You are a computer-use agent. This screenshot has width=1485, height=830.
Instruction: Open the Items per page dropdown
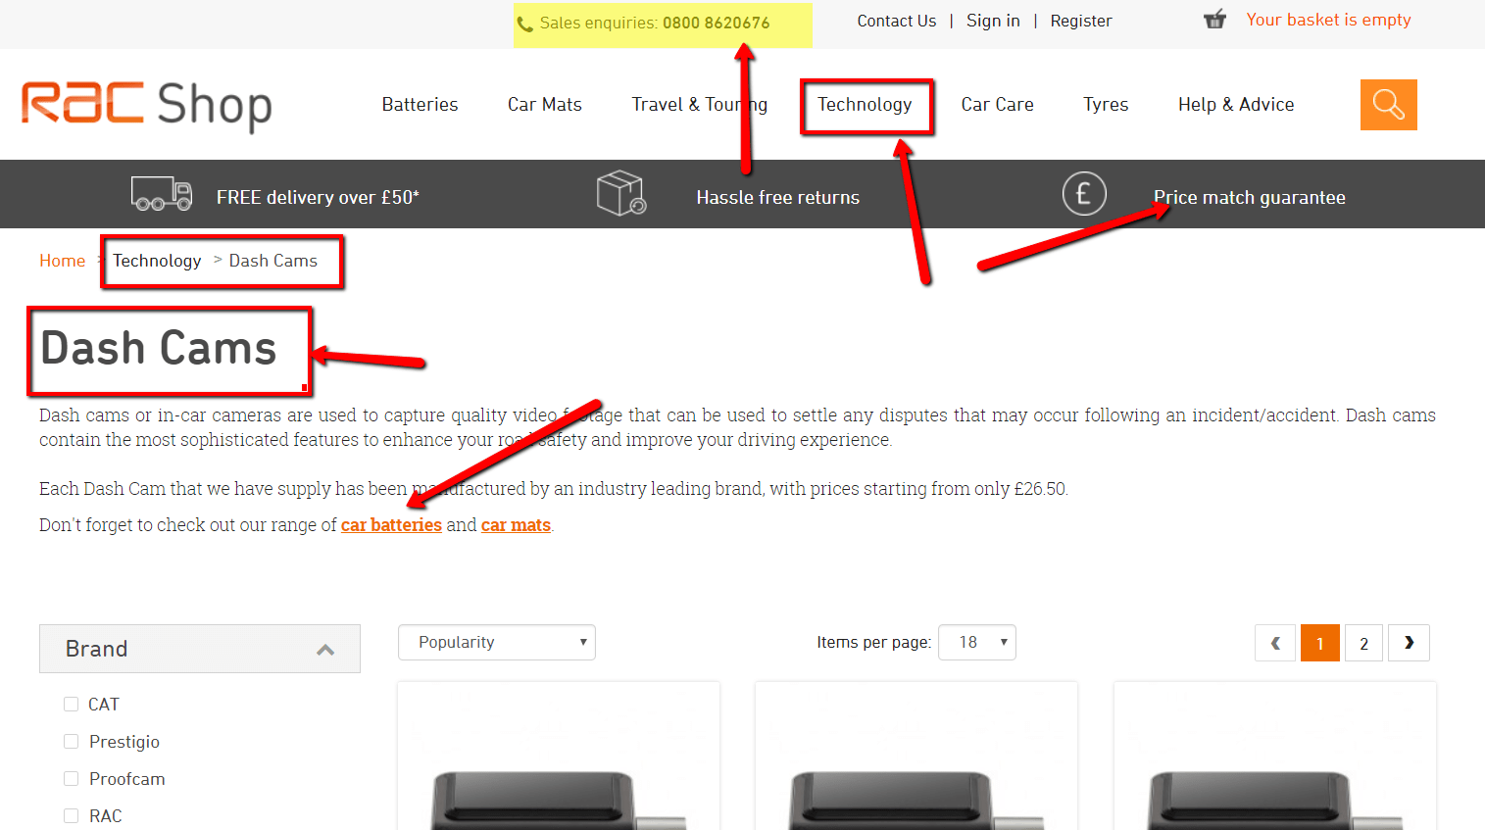977,642
